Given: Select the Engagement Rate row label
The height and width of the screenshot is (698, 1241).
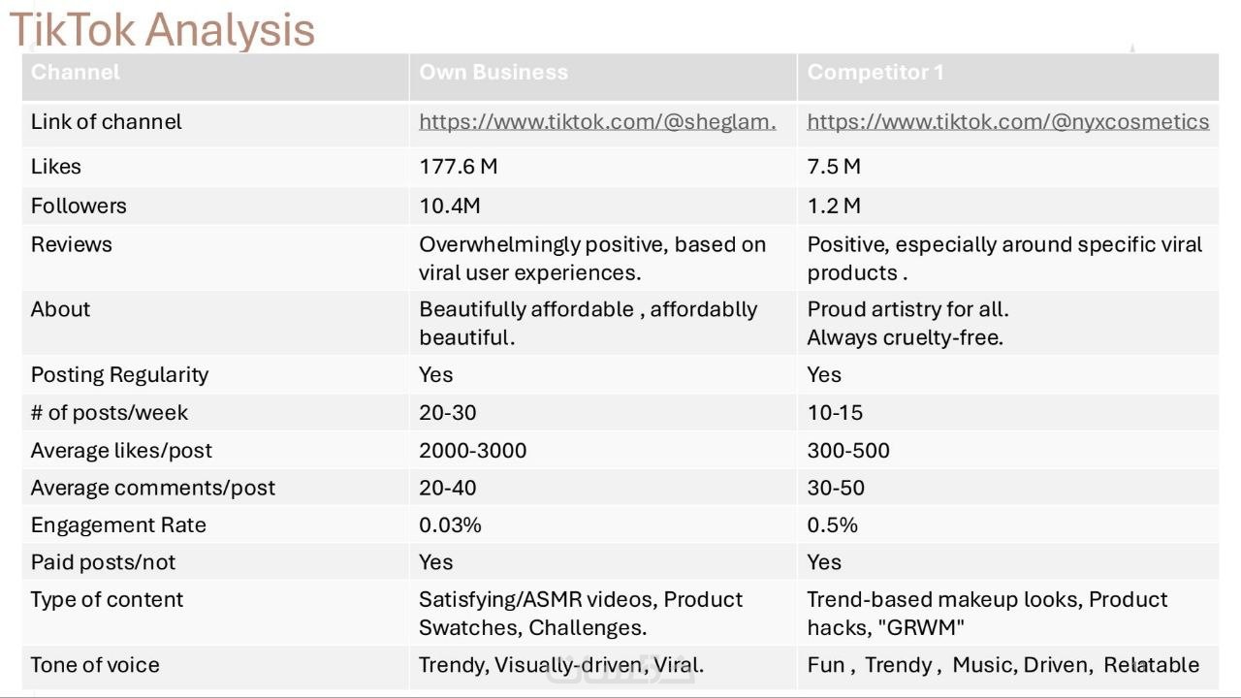Looking at the screenshot, I should point(118,525).
